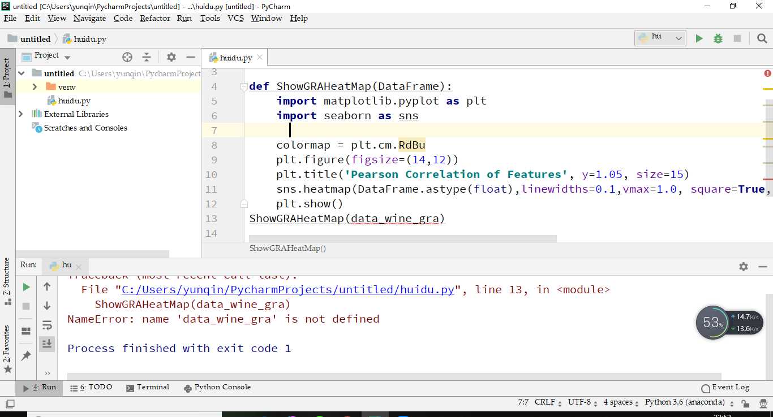Run the 'hu' configuration with the green play icon
Screen dimensions: 773x417
(699, 38)
